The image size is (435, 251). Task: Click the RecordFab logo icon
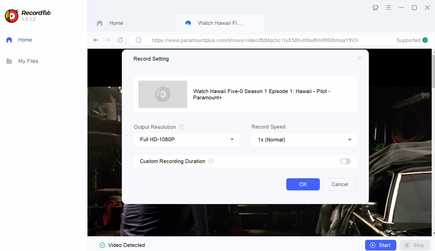pos(12,16)
